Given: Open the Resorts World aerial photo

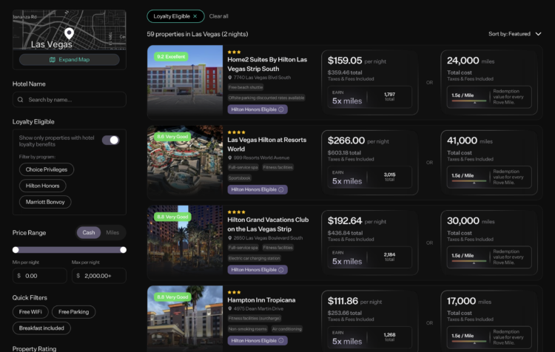Looking at the screenshot, I should pyautogui.click(x=185, y=163).
